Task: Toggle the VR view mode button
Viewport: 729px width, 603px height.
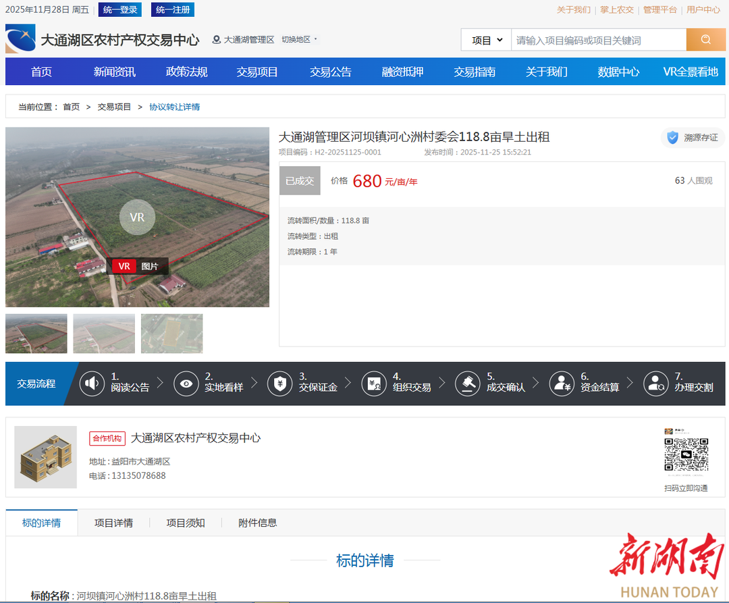Action: point(124,266)
